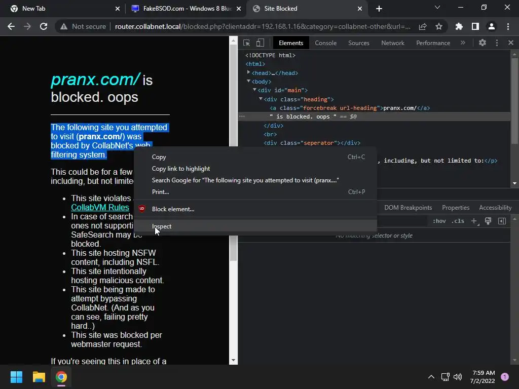Select the div class="seperator" node

(x=312, y=143)
